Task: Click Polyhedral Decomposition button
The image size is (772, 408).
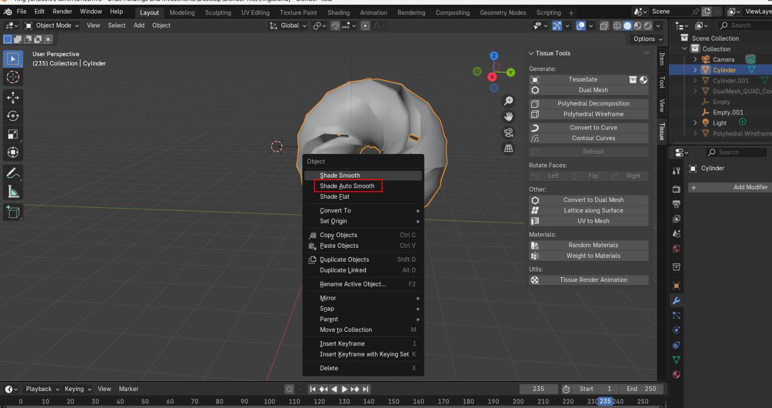Action: [x=589, y=104]
